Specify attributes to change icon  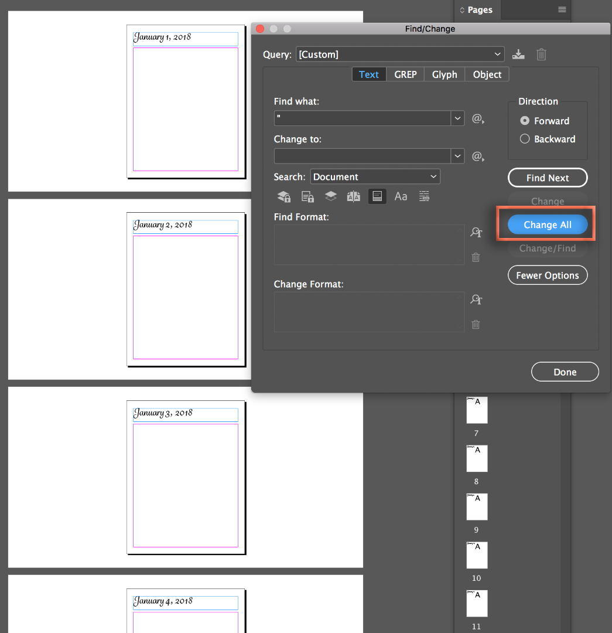click(476, 299)
